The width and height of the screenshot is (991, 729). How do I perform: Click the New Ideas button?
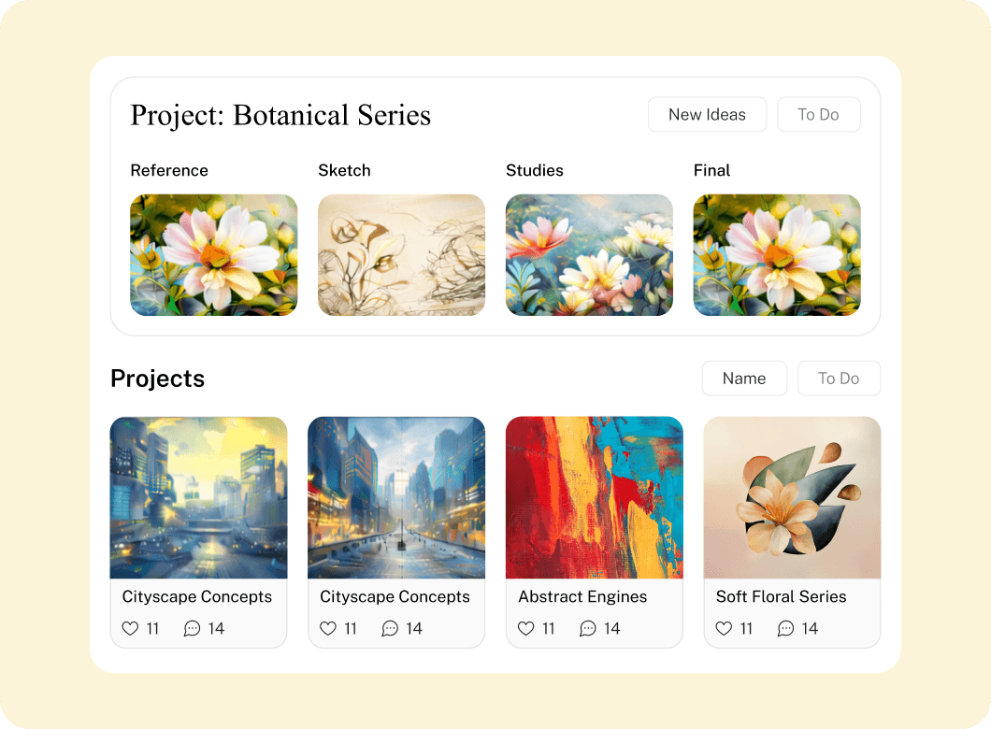pyautogui.click(x=707, y=115)
